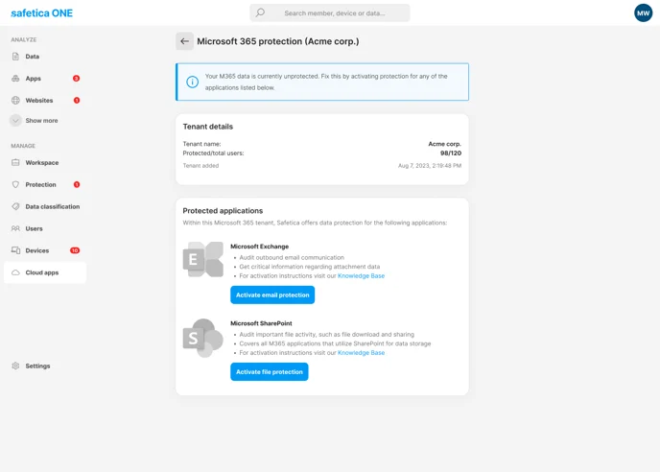Open Knowledge Base link under SharePoint
This screenshot has width=660, height=472.
pyautogui.click(x=361, y=353)
